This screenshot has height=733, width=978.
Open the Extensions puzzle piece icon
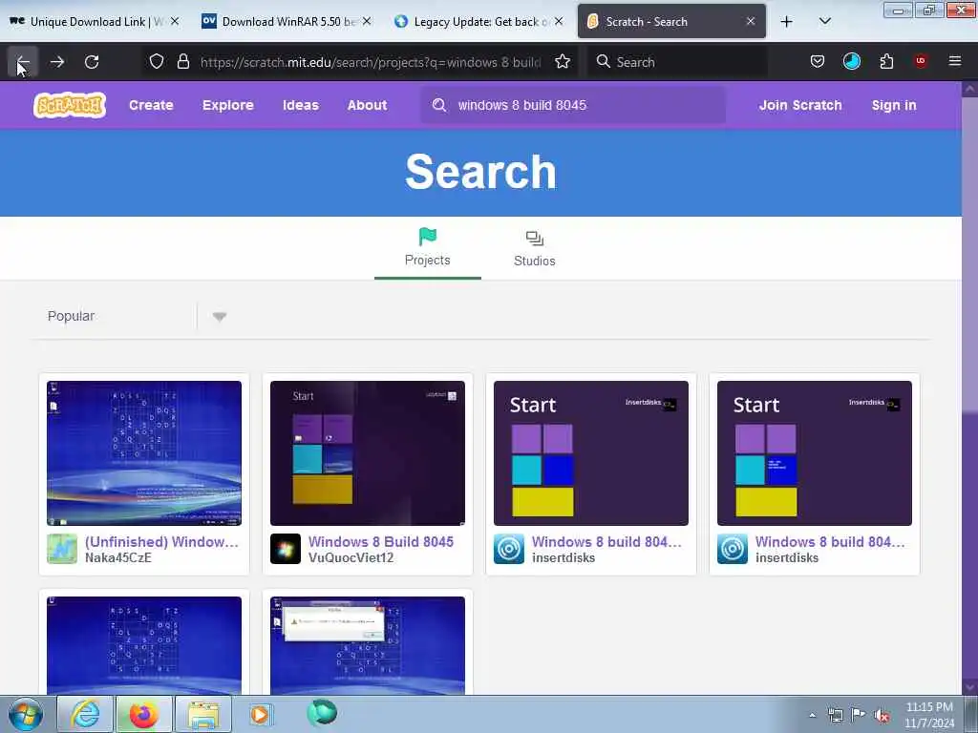(886, 62)
